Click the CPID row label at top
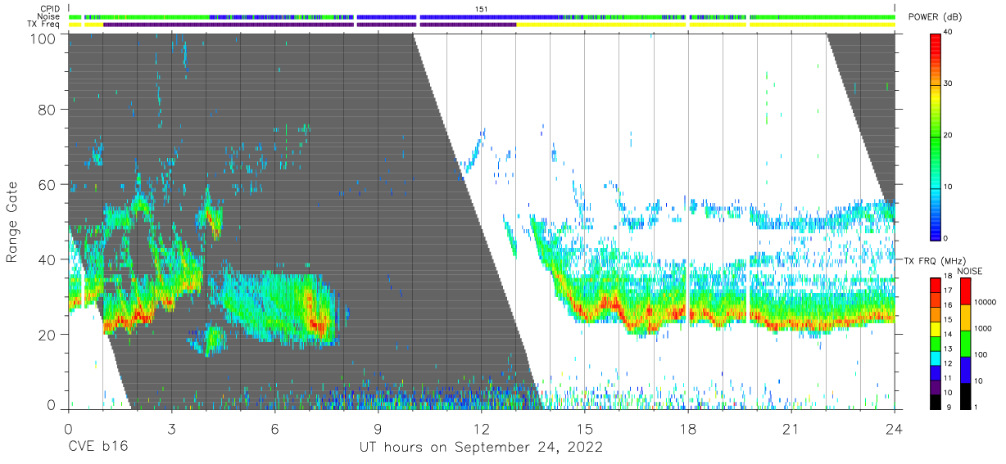Viewport: 1006px width, 464px height. click(x=49, y=9)
